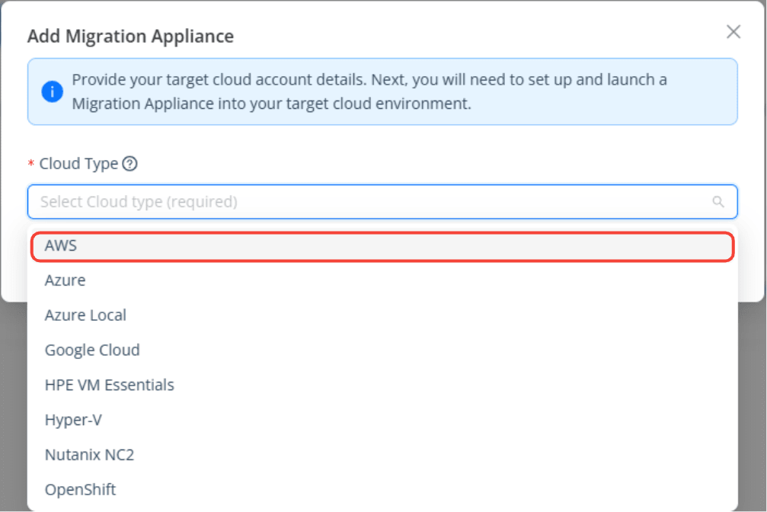Select Hyper-V cloud type
The image size is (767, 512).
tap(382, 420)
